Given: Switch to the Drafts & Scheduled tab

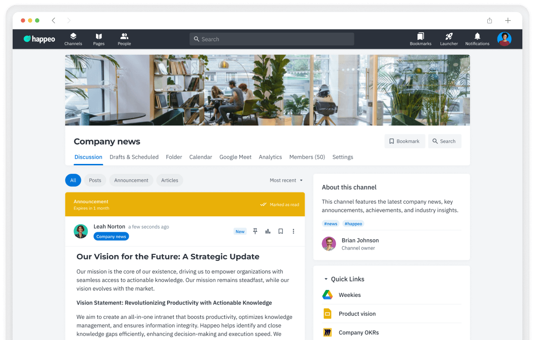Looking at the screenshot, I should click(134, 157).
